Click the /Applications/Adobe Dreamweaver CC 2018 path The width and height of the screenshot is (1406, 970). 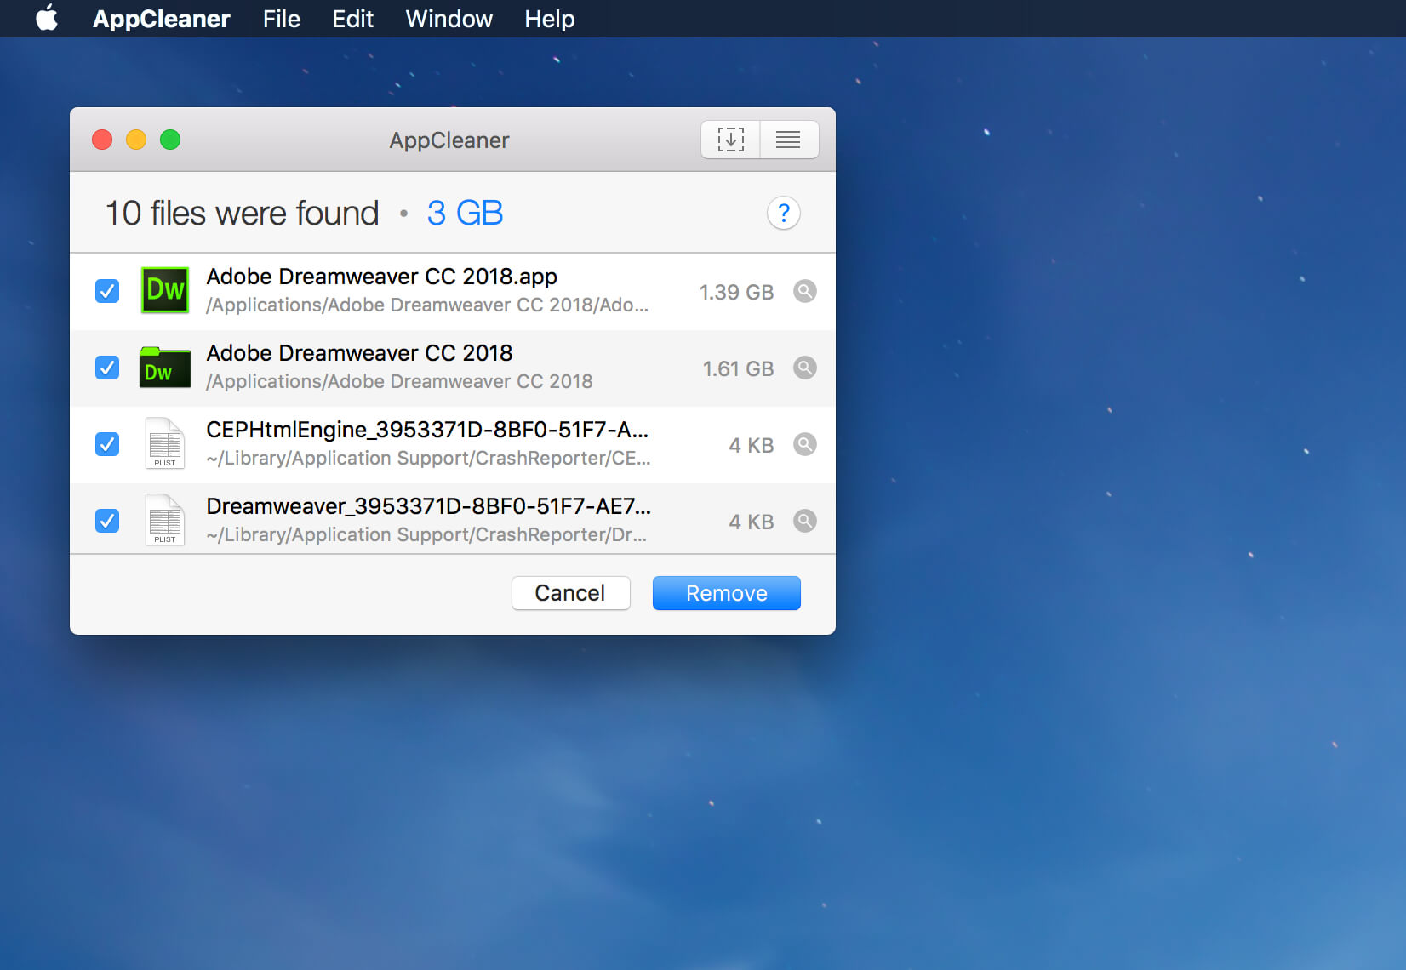(400, 381)
